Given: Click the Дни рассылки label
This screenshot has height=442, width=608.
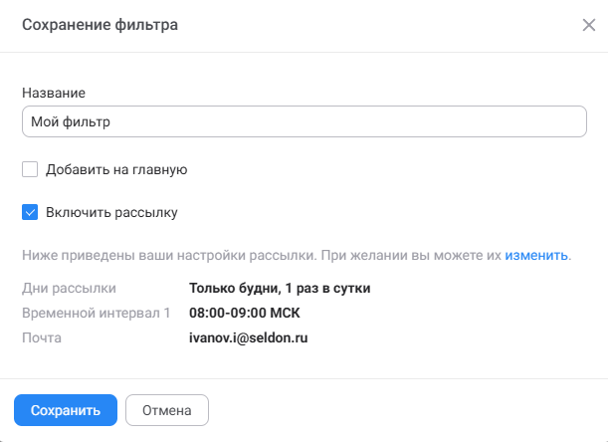Looking at the screenshot, I should (69, 289).
